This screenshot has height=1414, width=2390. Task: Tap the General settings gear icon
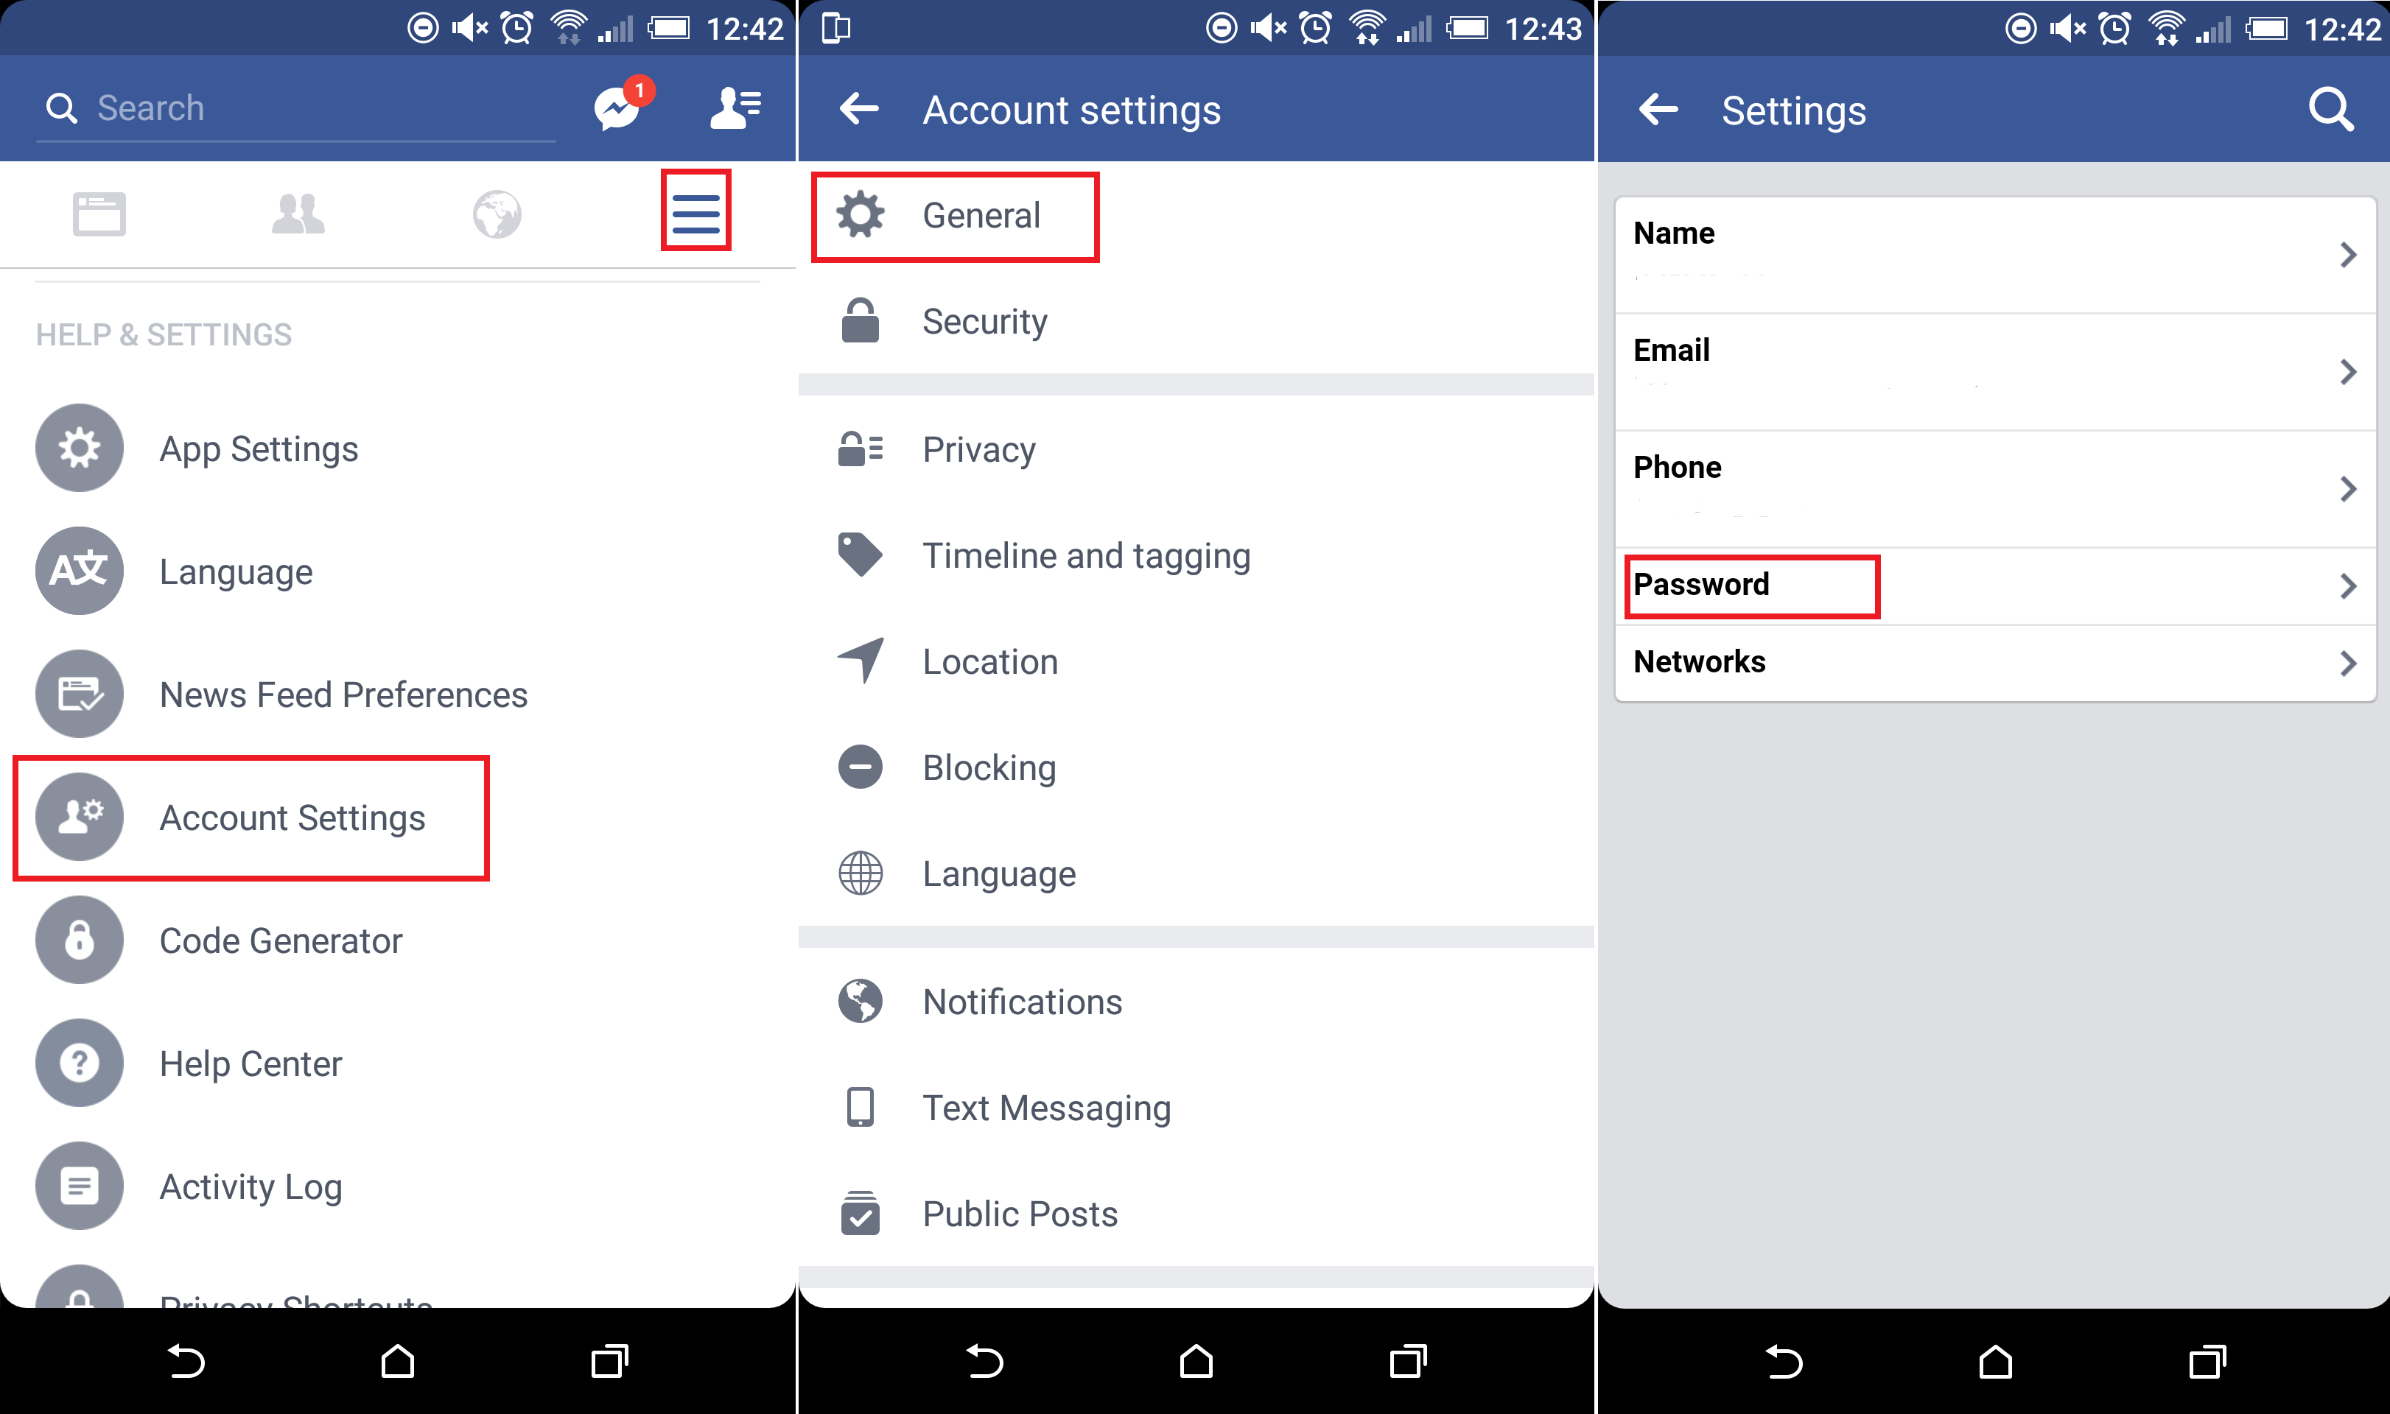click(x=860, y=216)
